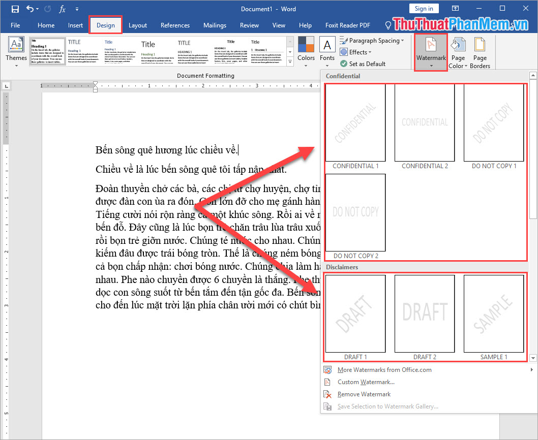This screenshot has width=538, height=440.
Task: Click the Undo arrow icon
Action: [30, 9]
